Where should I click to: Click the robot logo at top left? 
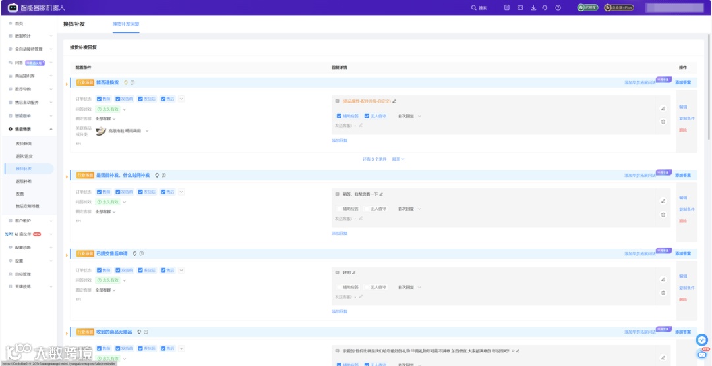click(x=13, y=8)
